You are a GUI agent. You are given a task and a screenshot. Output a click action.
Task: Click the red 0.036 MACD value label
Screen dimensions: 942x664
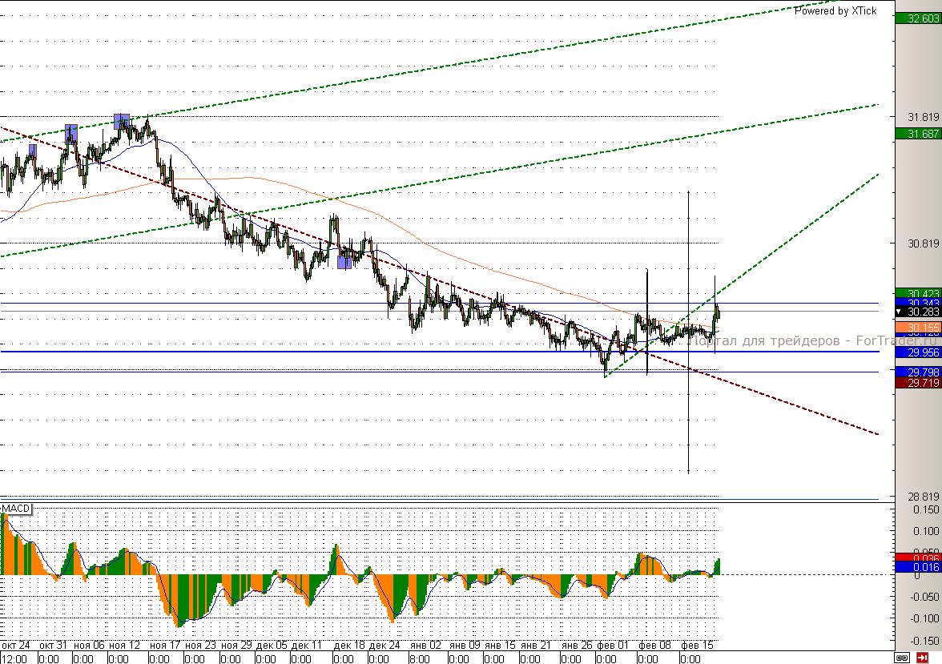coord(918,558)
